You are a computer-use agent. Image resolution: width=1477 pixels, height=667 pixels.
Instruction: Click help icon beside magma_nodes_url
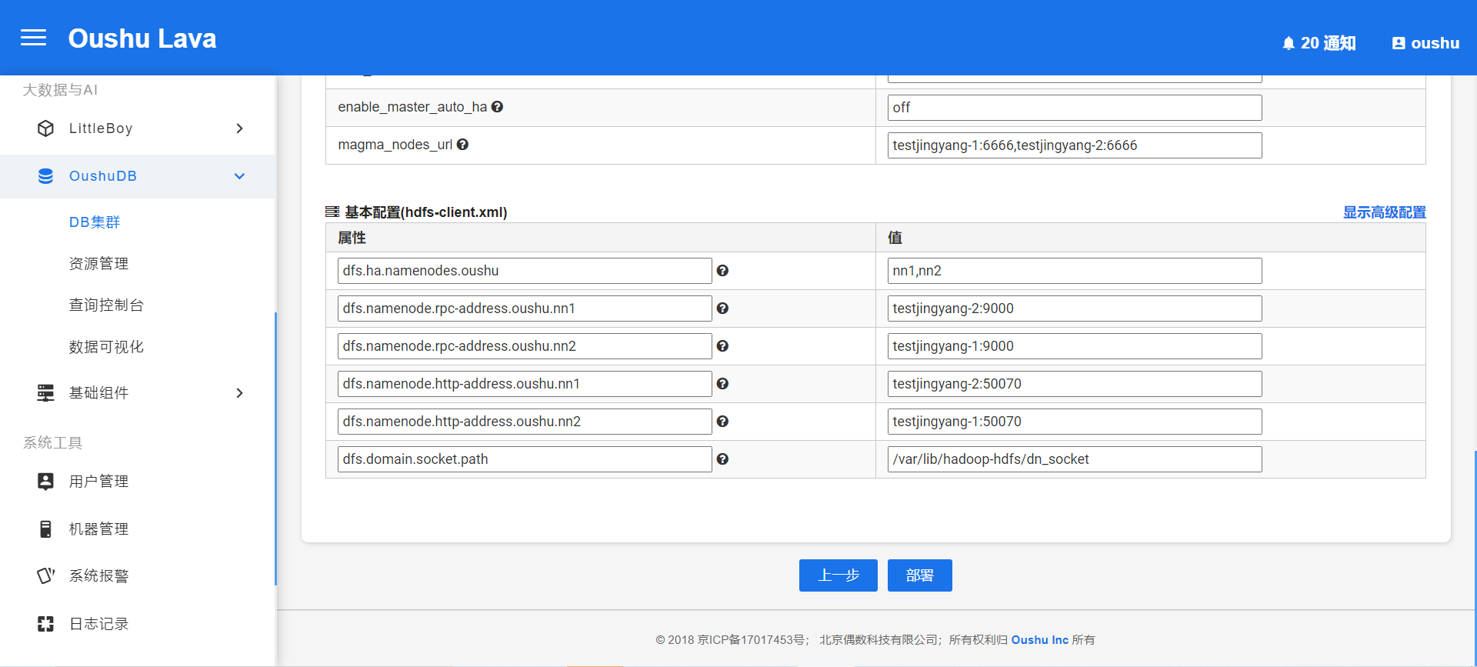[x=462, y=145]
